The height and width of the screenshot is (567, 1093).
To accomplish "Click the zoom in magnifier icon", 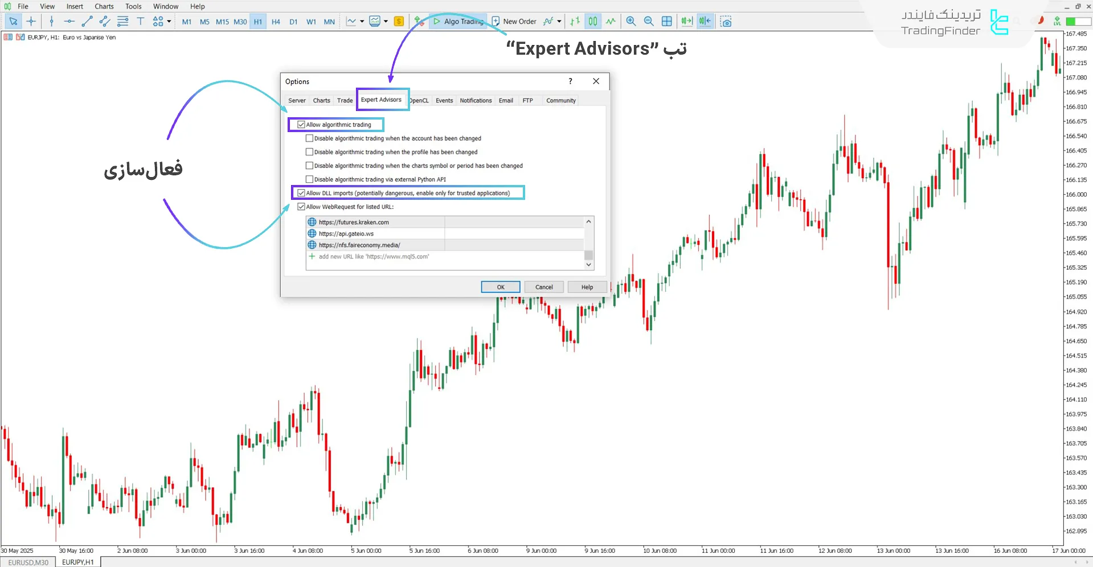I will tap(631, 22).
